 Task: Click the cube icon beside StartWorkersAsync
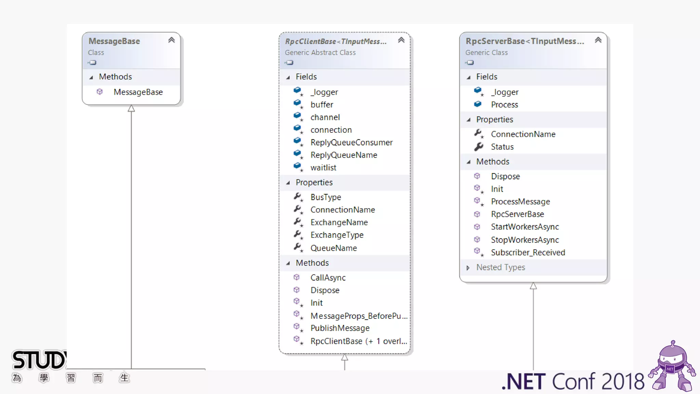[x=477, y=227]
